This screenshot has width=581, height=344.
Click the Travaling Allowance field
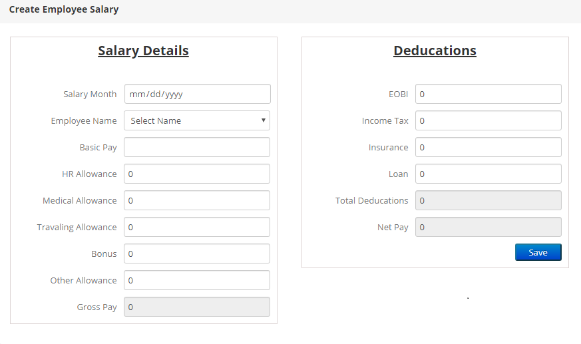(x=197, y=227)
